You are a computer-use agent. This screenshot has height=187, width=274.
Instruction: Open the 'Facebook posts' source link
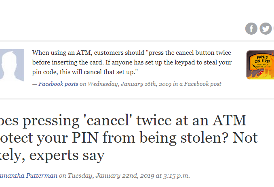(58, 84)
